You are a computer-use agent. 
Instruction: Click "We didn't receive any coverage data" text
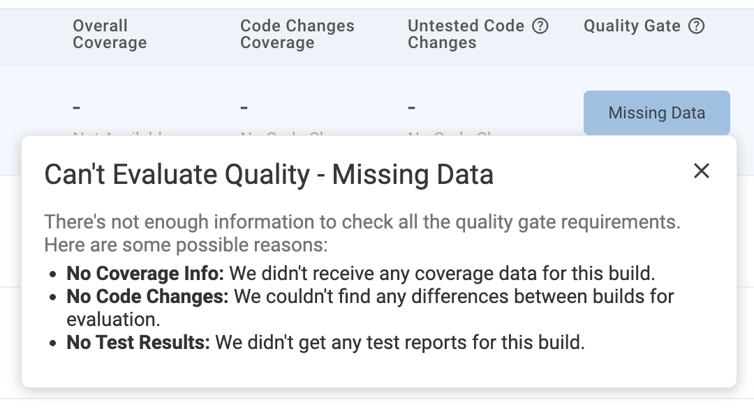click(442, 272)
